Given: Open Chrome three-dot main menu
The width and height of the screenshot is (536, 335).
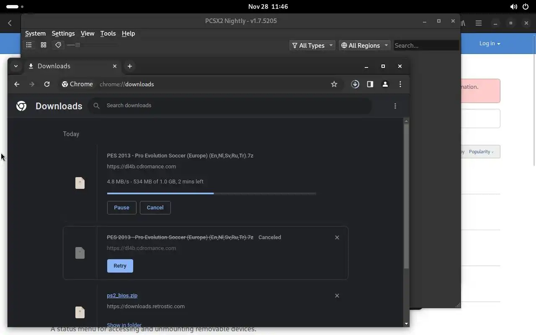Looking at the screenshot, I should click(400, 84).
